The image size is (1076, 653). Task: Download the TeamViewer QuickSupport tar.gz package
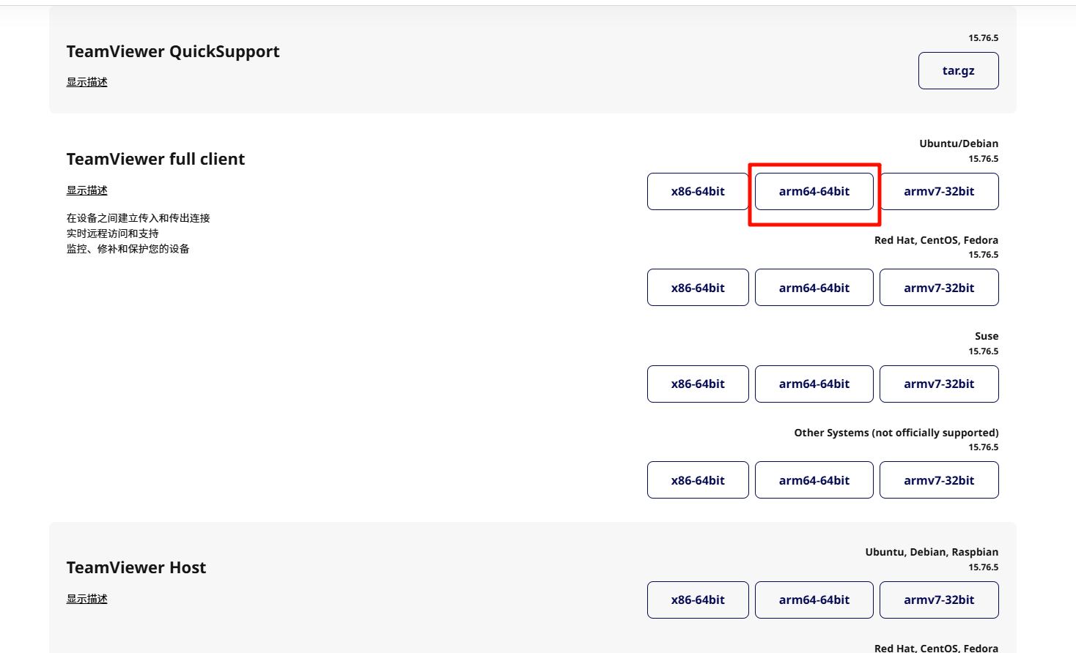[958, 71]
